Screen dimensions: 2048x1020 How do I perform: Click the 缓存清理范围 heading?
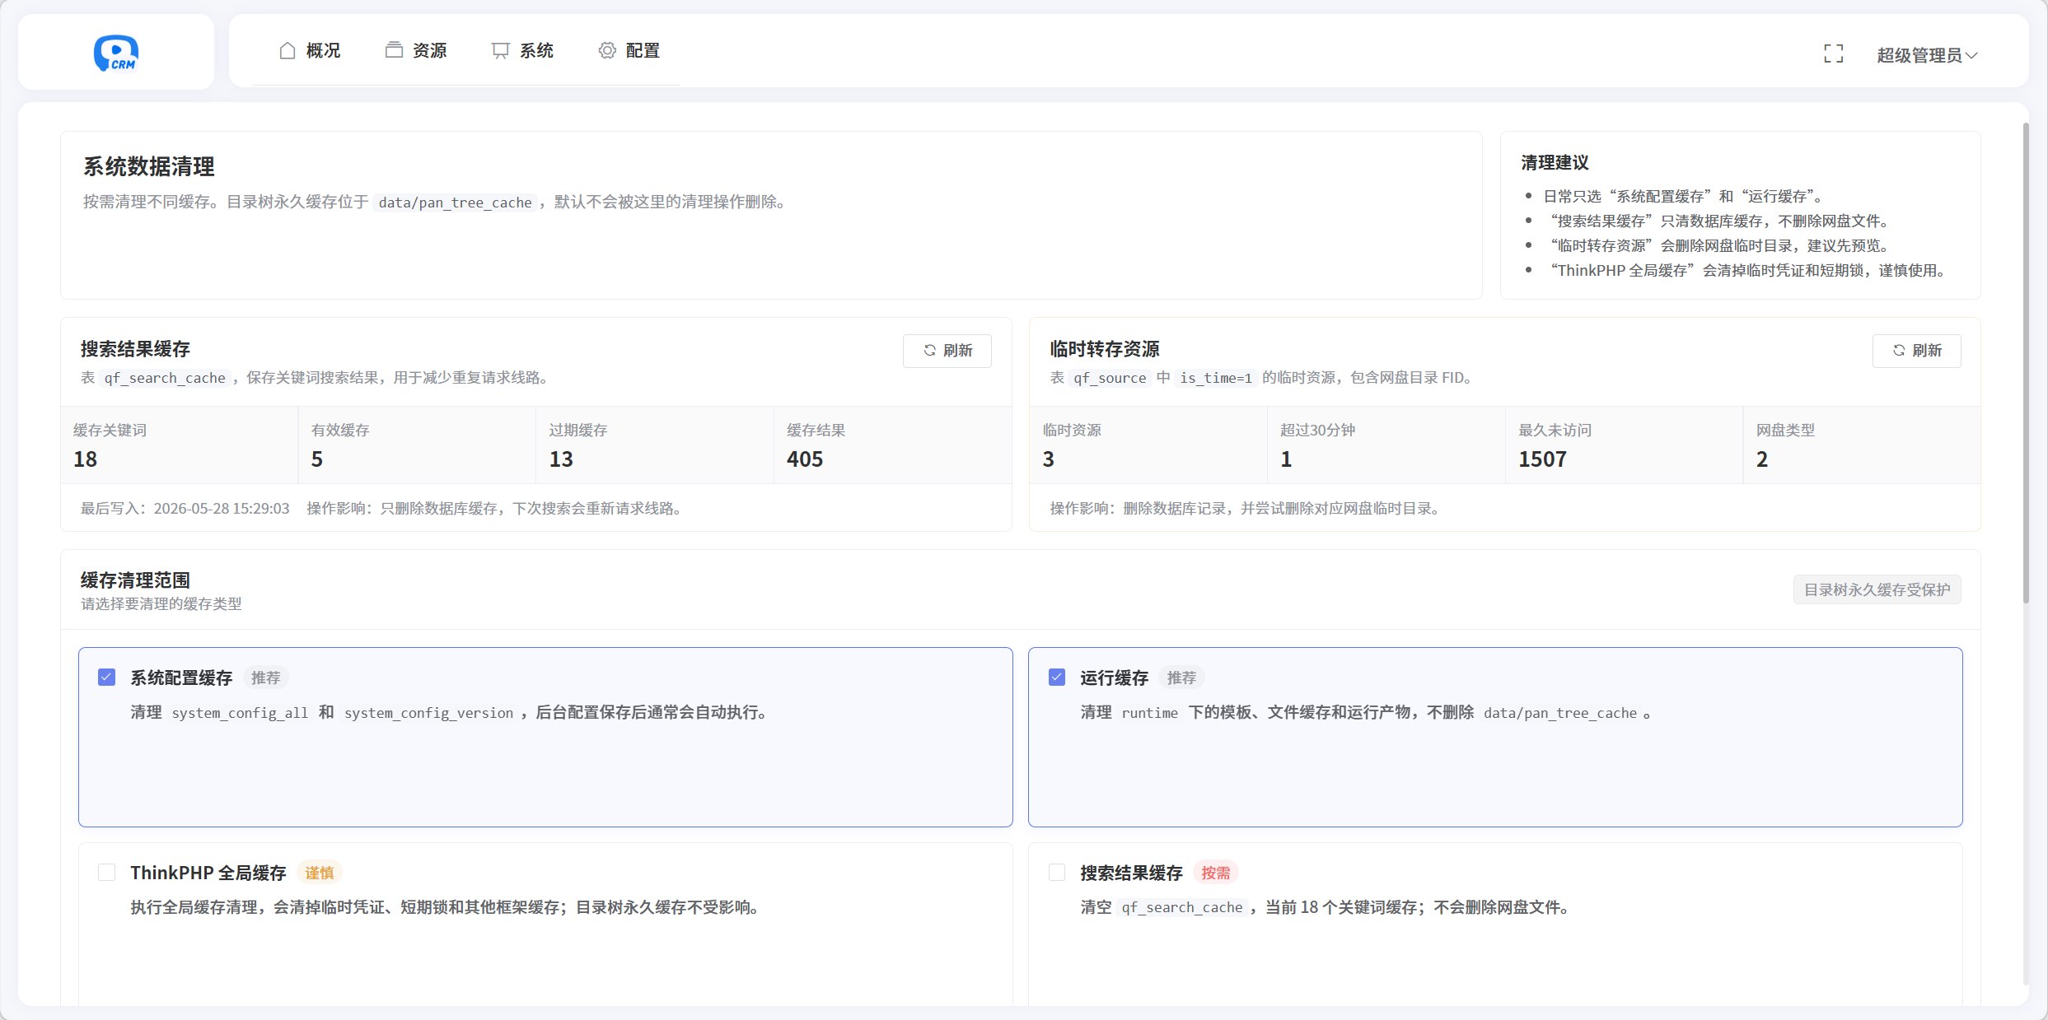(135, 580)
